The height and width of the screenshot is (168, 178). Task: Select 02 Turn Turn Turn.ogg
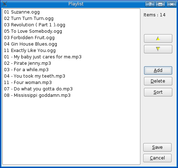point(71,19)
